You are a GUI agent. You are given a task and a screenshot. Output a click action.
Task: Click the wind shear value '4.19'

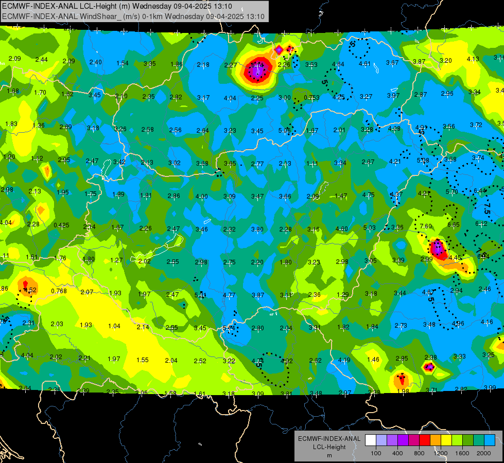[x=344, y=360]
